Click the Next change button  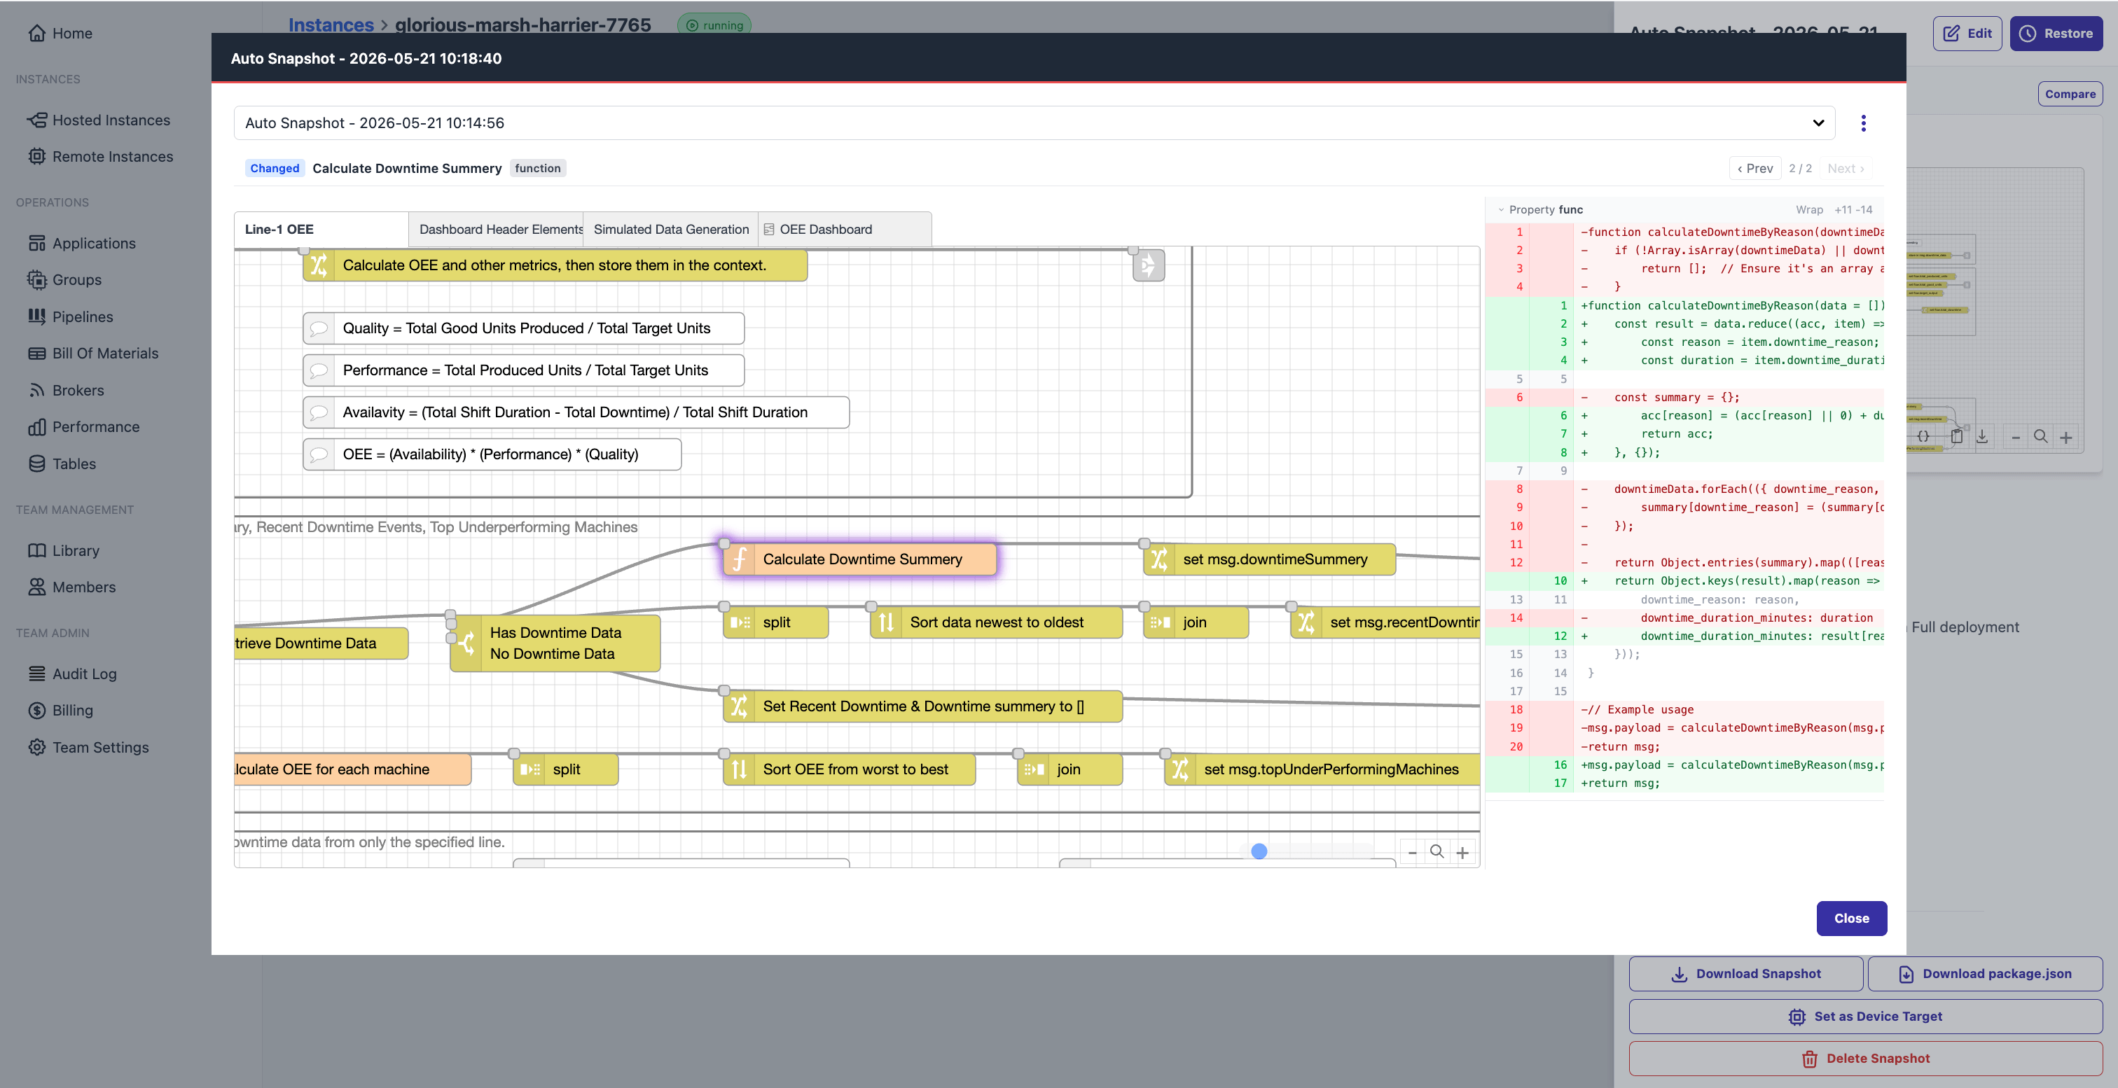[1846, 169]
